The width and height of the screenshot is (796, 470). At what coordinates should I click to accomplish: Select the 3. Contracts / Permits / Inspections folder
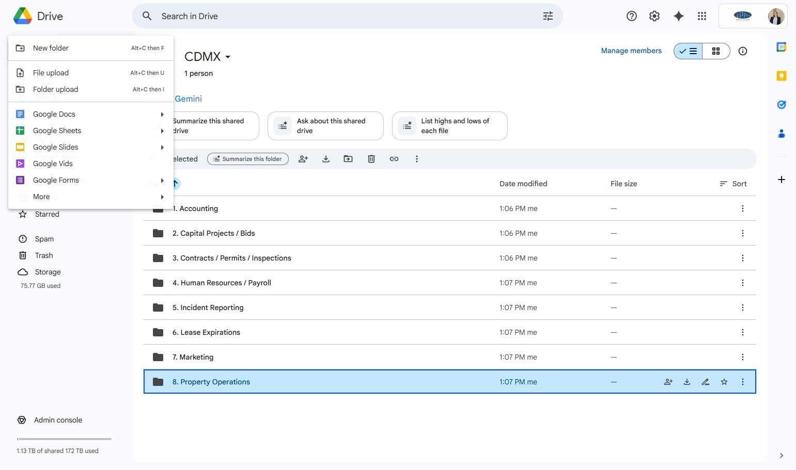449,258
